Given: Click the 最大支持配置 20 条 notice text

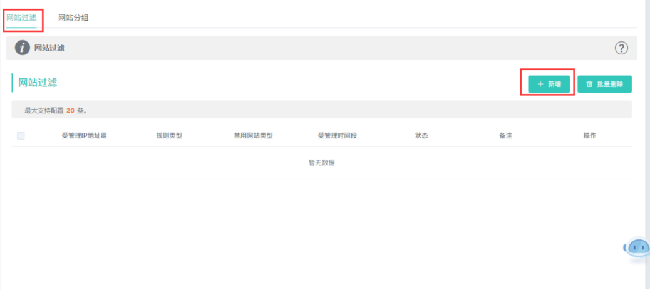Looking at the screenshot, I should [55, 110].
